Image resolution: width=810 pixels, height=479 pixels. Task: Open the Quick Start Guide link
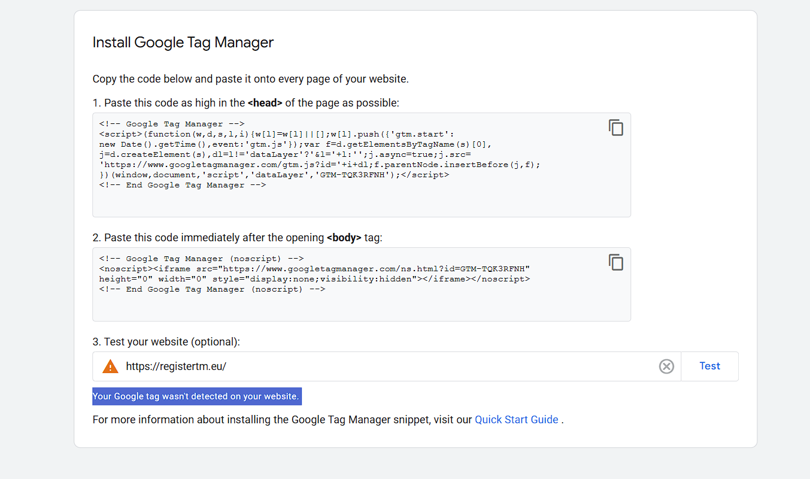click(517, 420)
